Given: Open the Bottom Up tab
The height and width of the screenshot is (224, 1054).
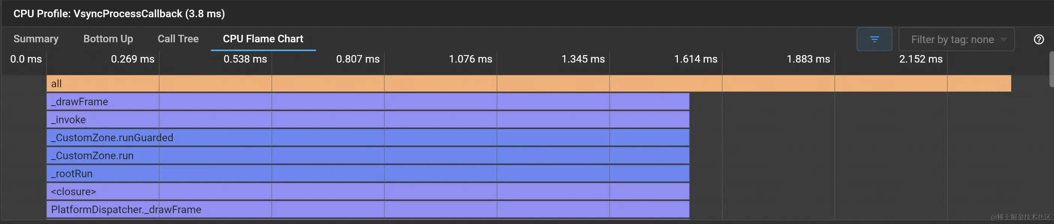Looking at the screenshot, I should pyautogui.click(x=108, y=39).
